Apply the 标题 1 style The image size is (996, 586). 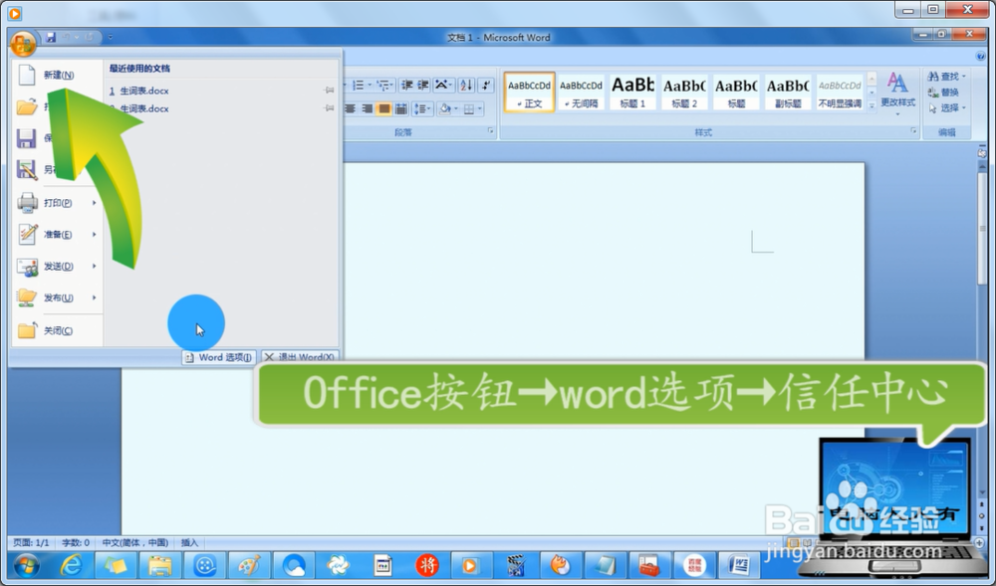coord(632,92)
